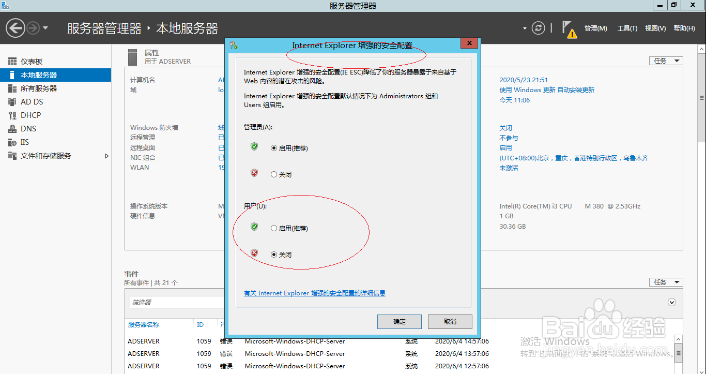This screenshot has width=706, height=374.
Task: Click 确定 in the IE ESC dialog
Action: point(400,322)
